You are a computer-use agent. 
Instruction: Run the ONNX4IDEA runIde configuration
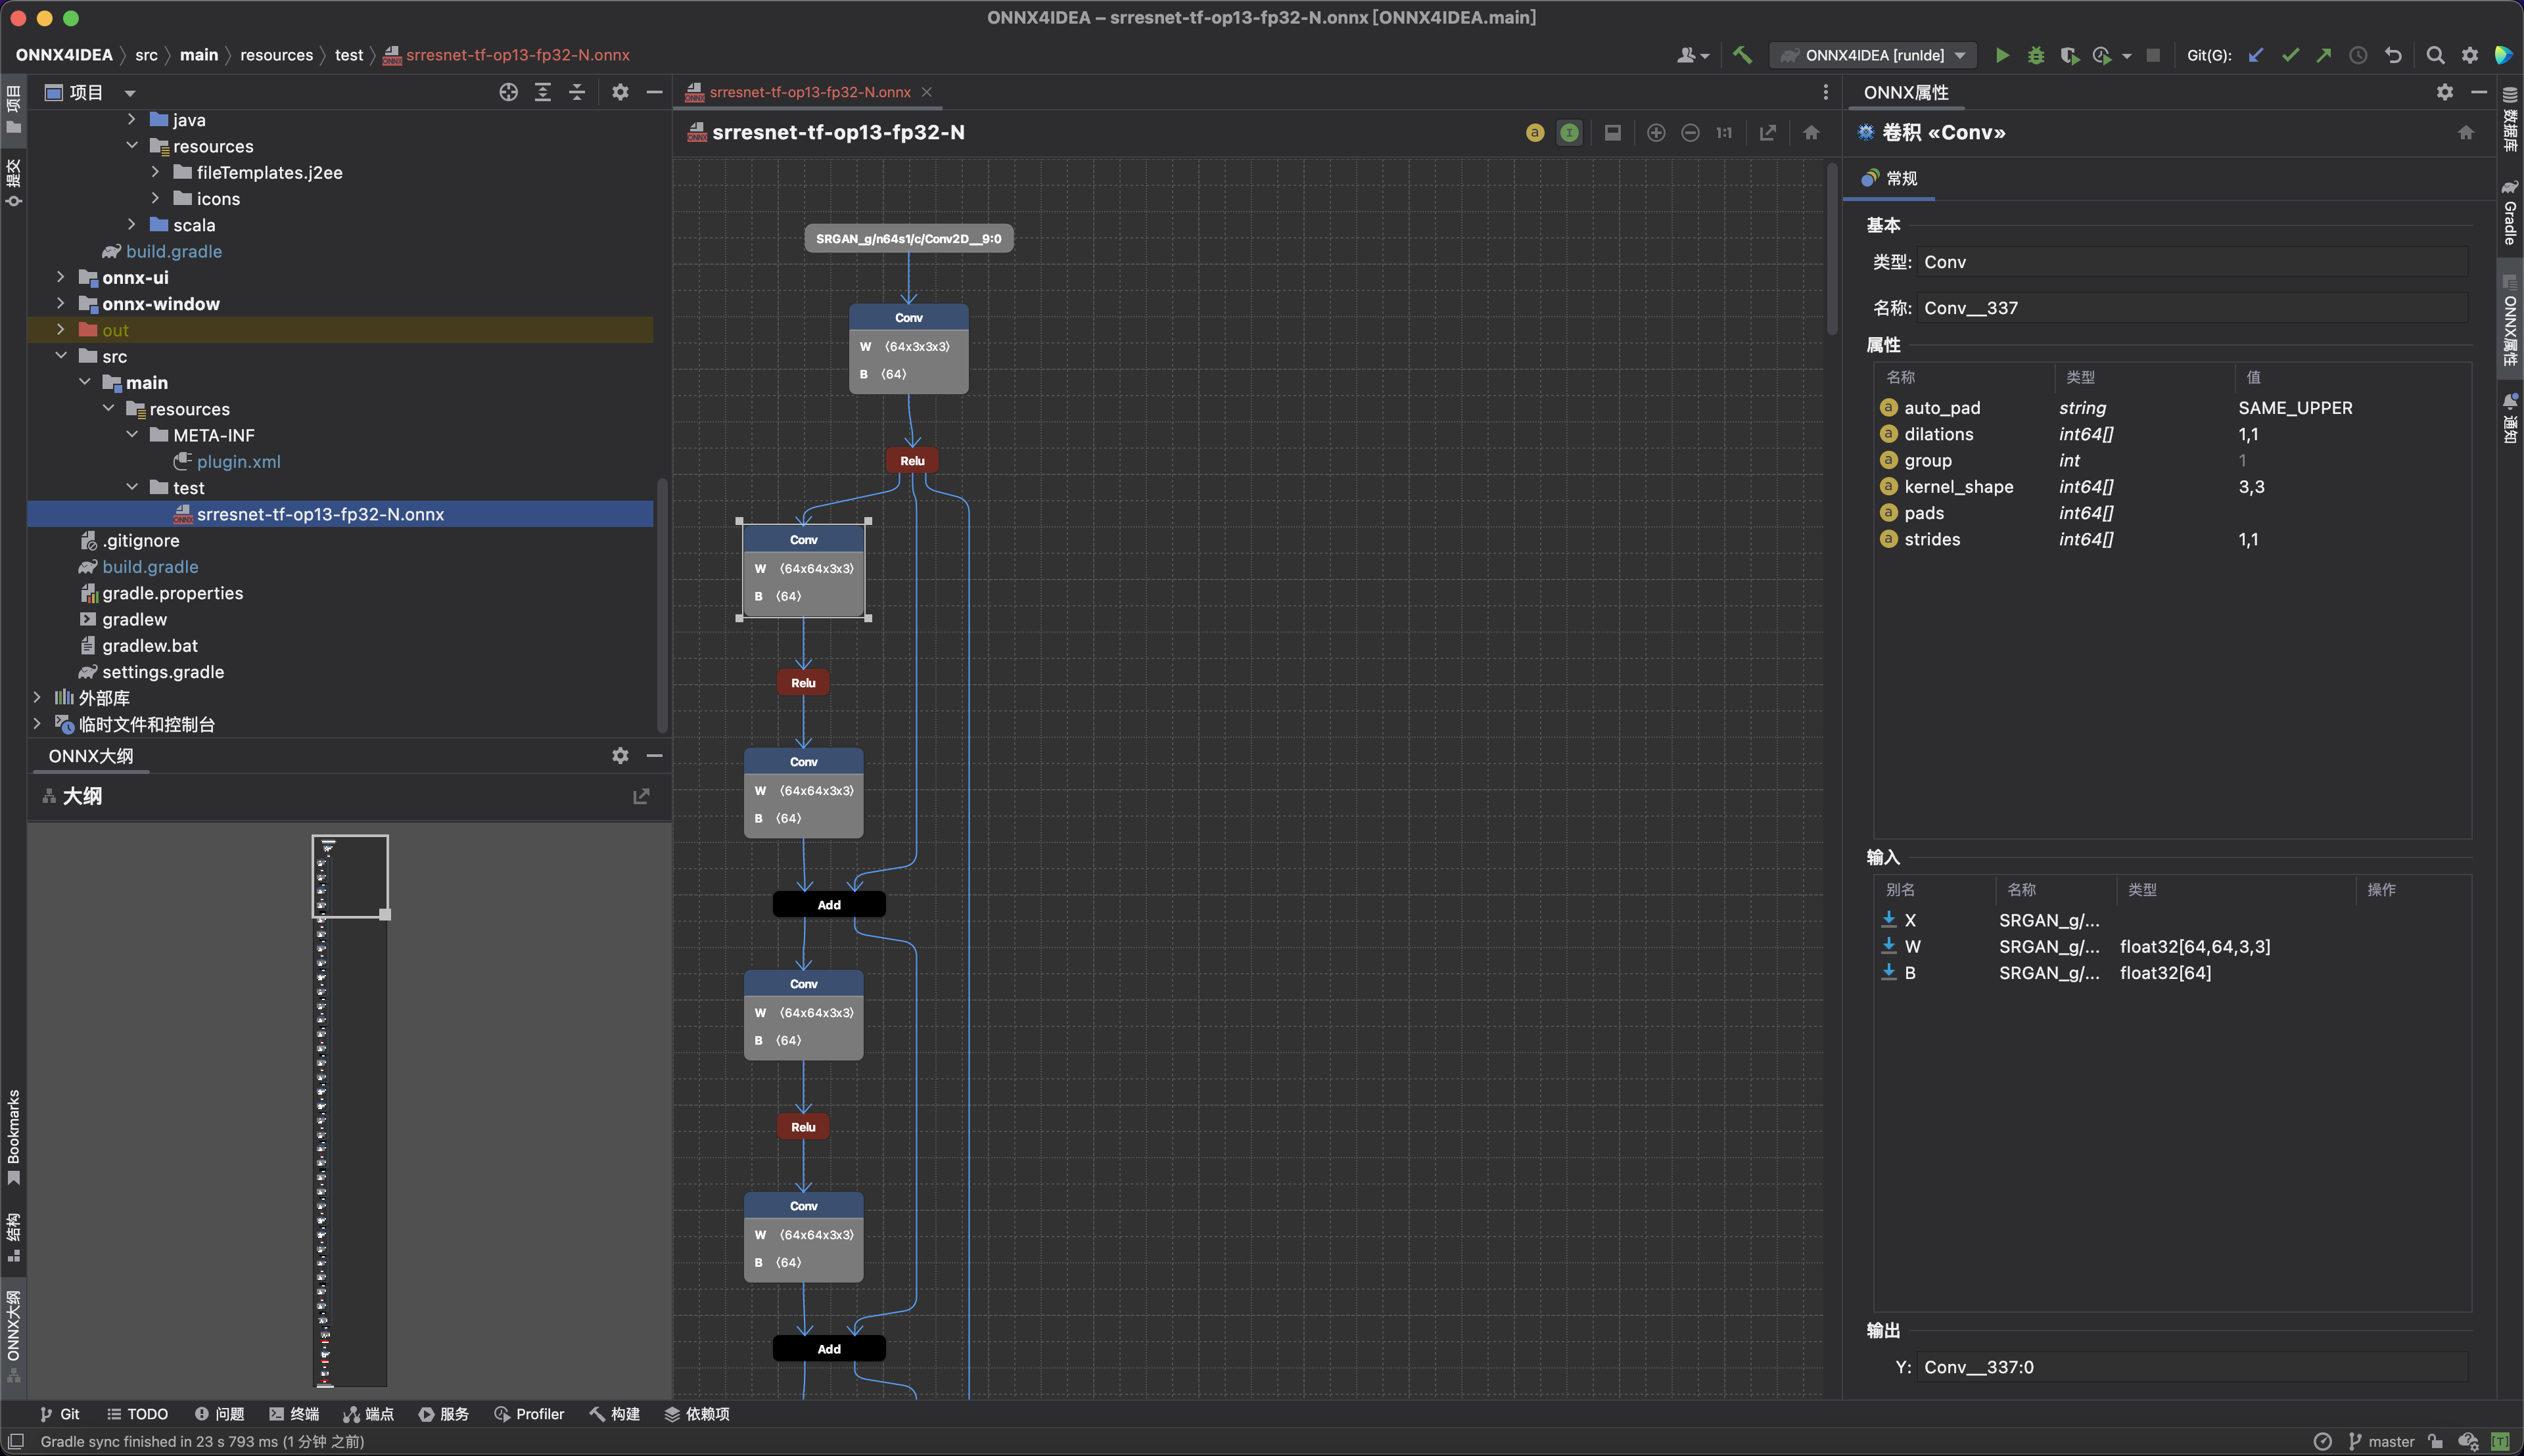(x=2002, y=55)
